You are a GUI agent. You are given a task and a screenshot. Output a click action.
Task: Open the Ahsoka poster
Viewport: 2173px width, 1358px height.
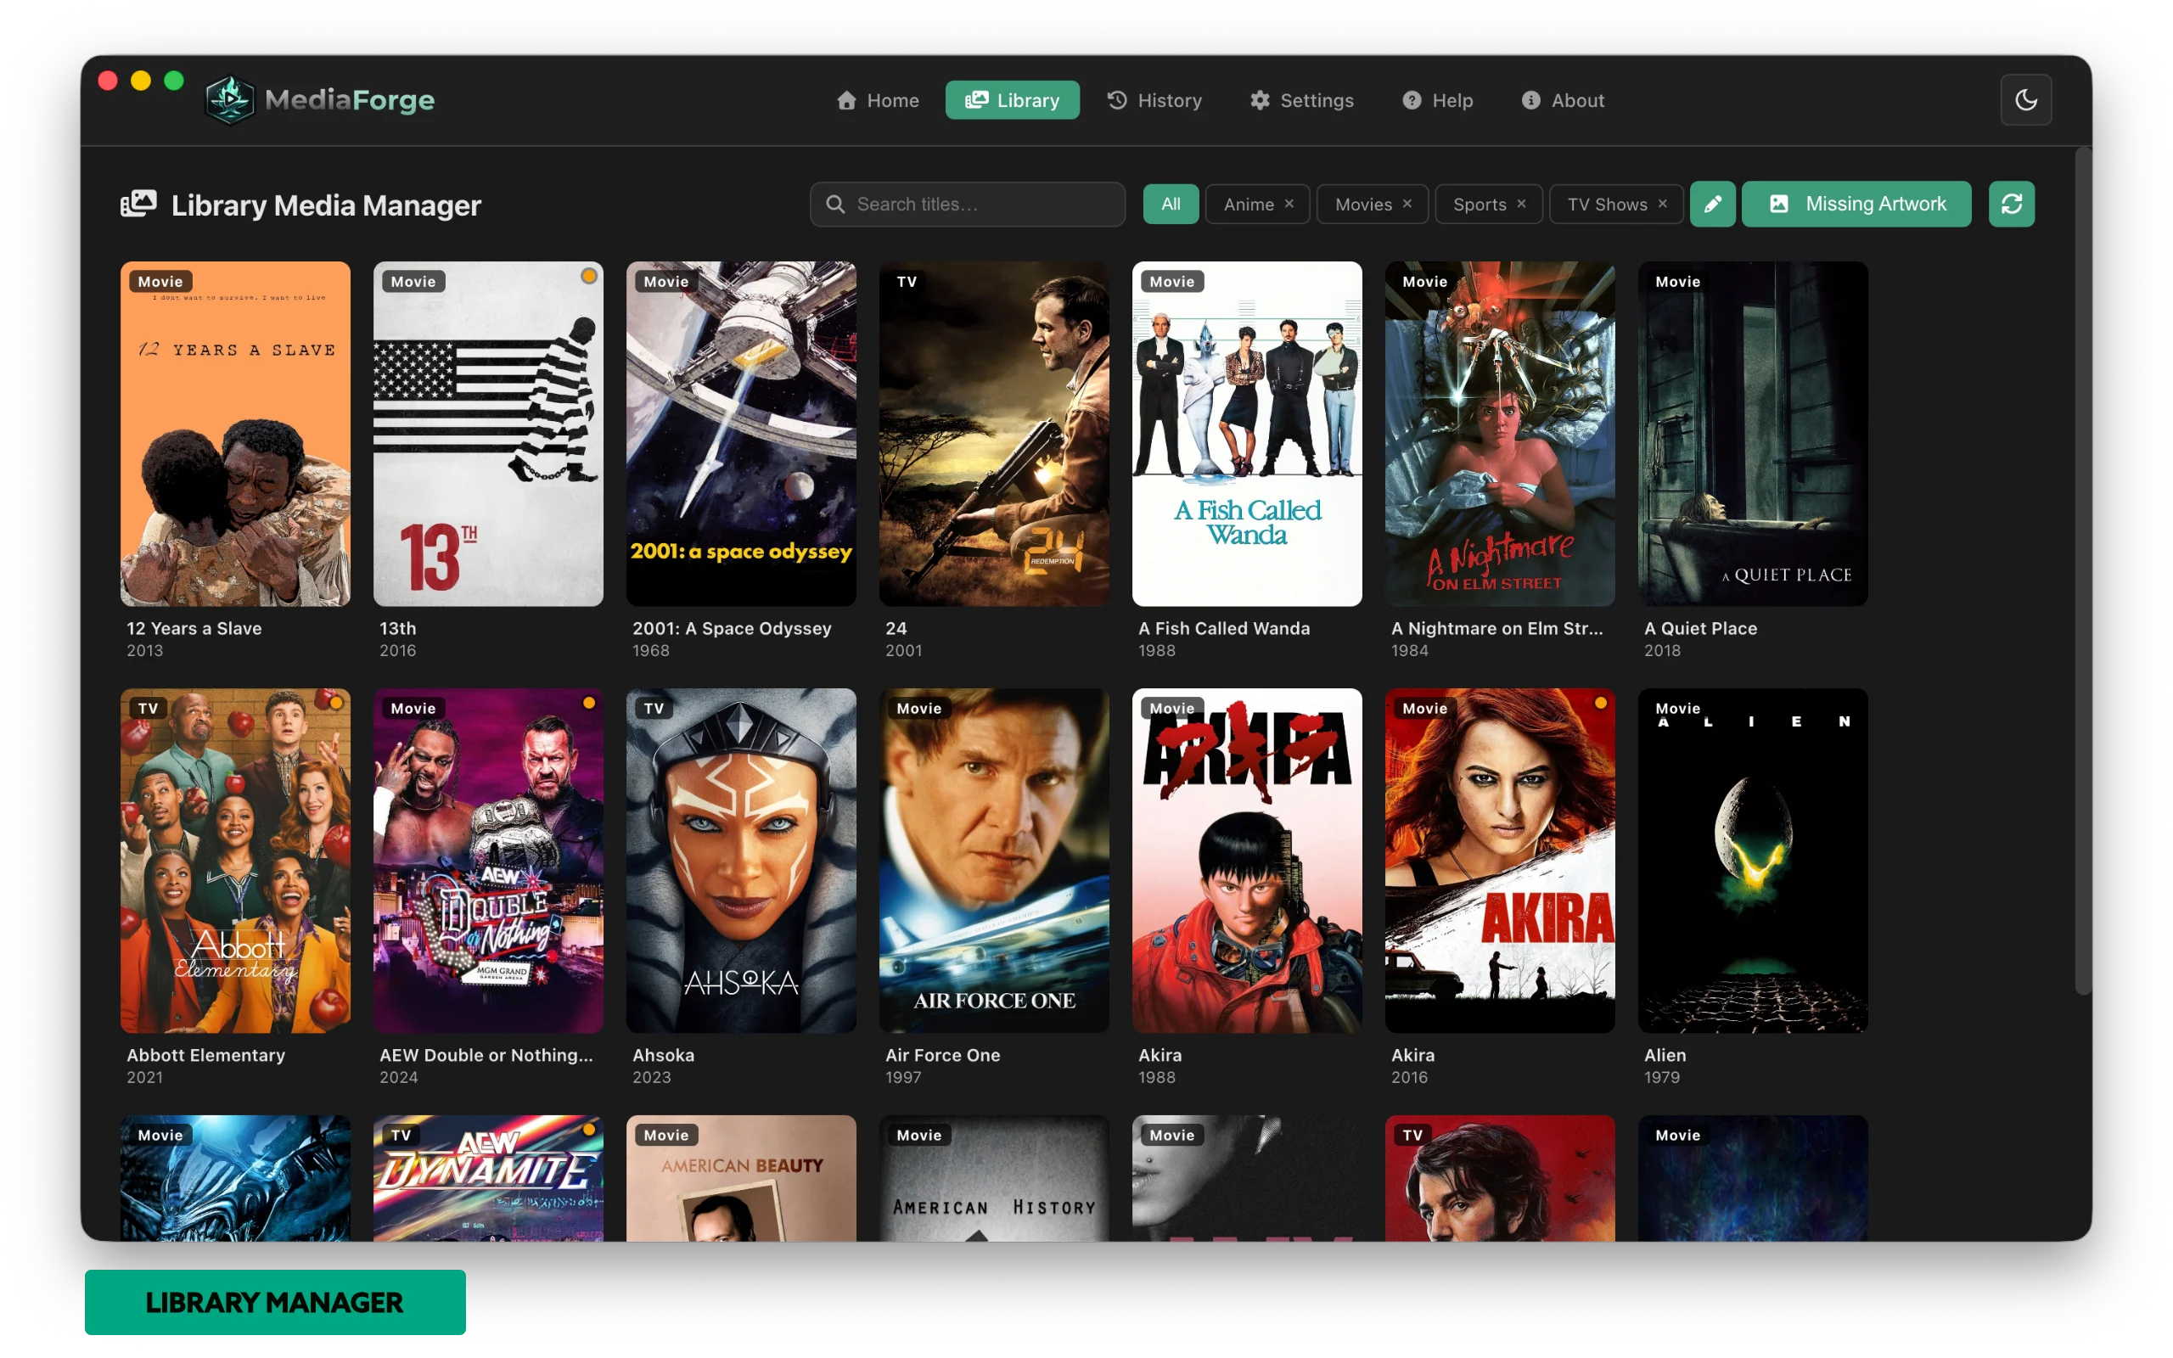(742, 861)
